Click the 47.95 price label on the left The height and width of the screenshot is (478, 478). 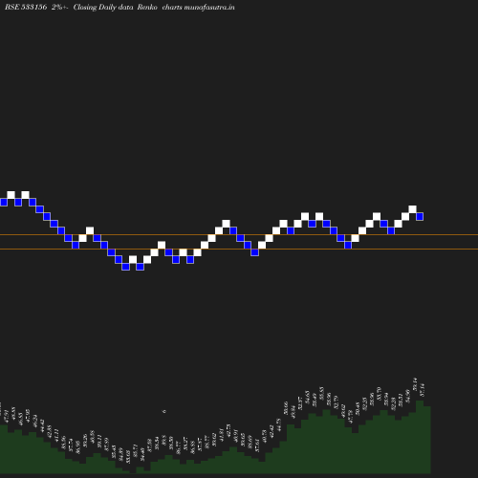(x=28, y=416)
